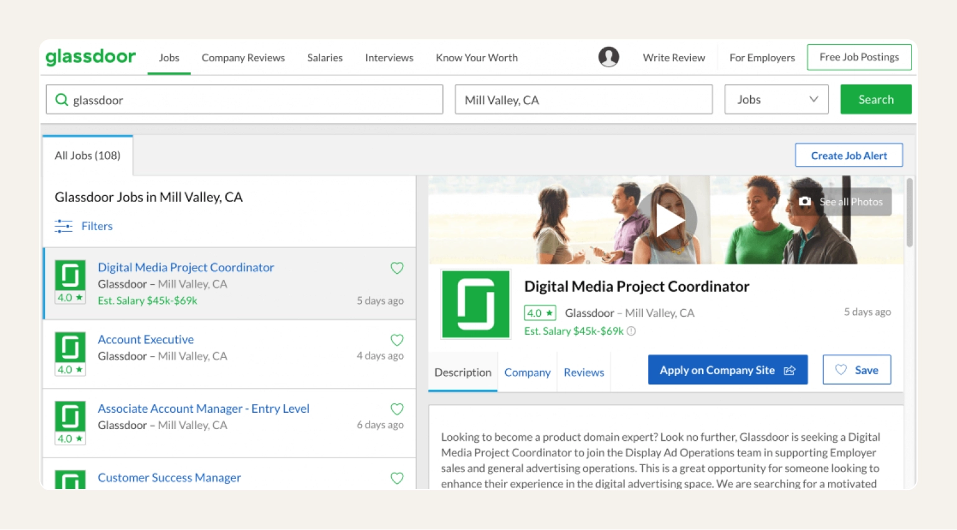Favorite the Associate Account Manager listing heart
The image size is (957, 530).
pos(397,409)
